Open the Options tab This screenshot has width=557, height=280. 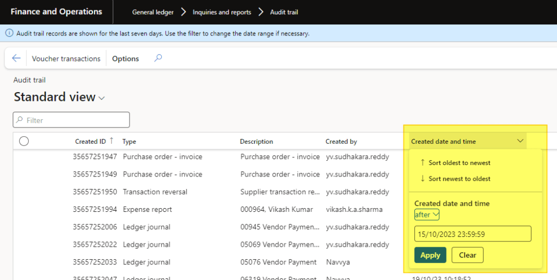125,58
